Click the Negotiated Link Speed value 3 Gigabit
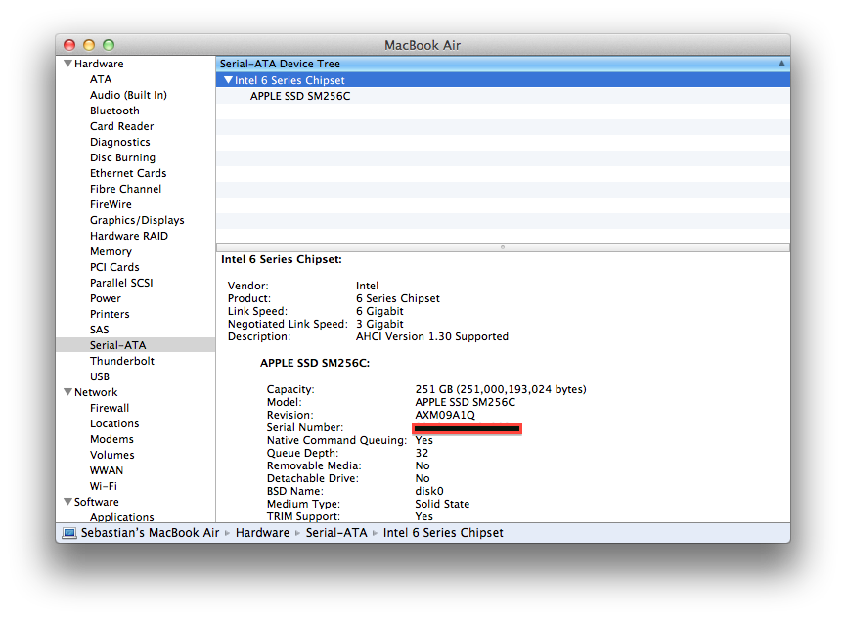 (x=379, y=324)
